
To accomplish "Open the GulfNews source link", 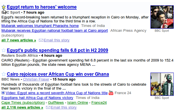I will pyautogui.click(x=56, y=103).
